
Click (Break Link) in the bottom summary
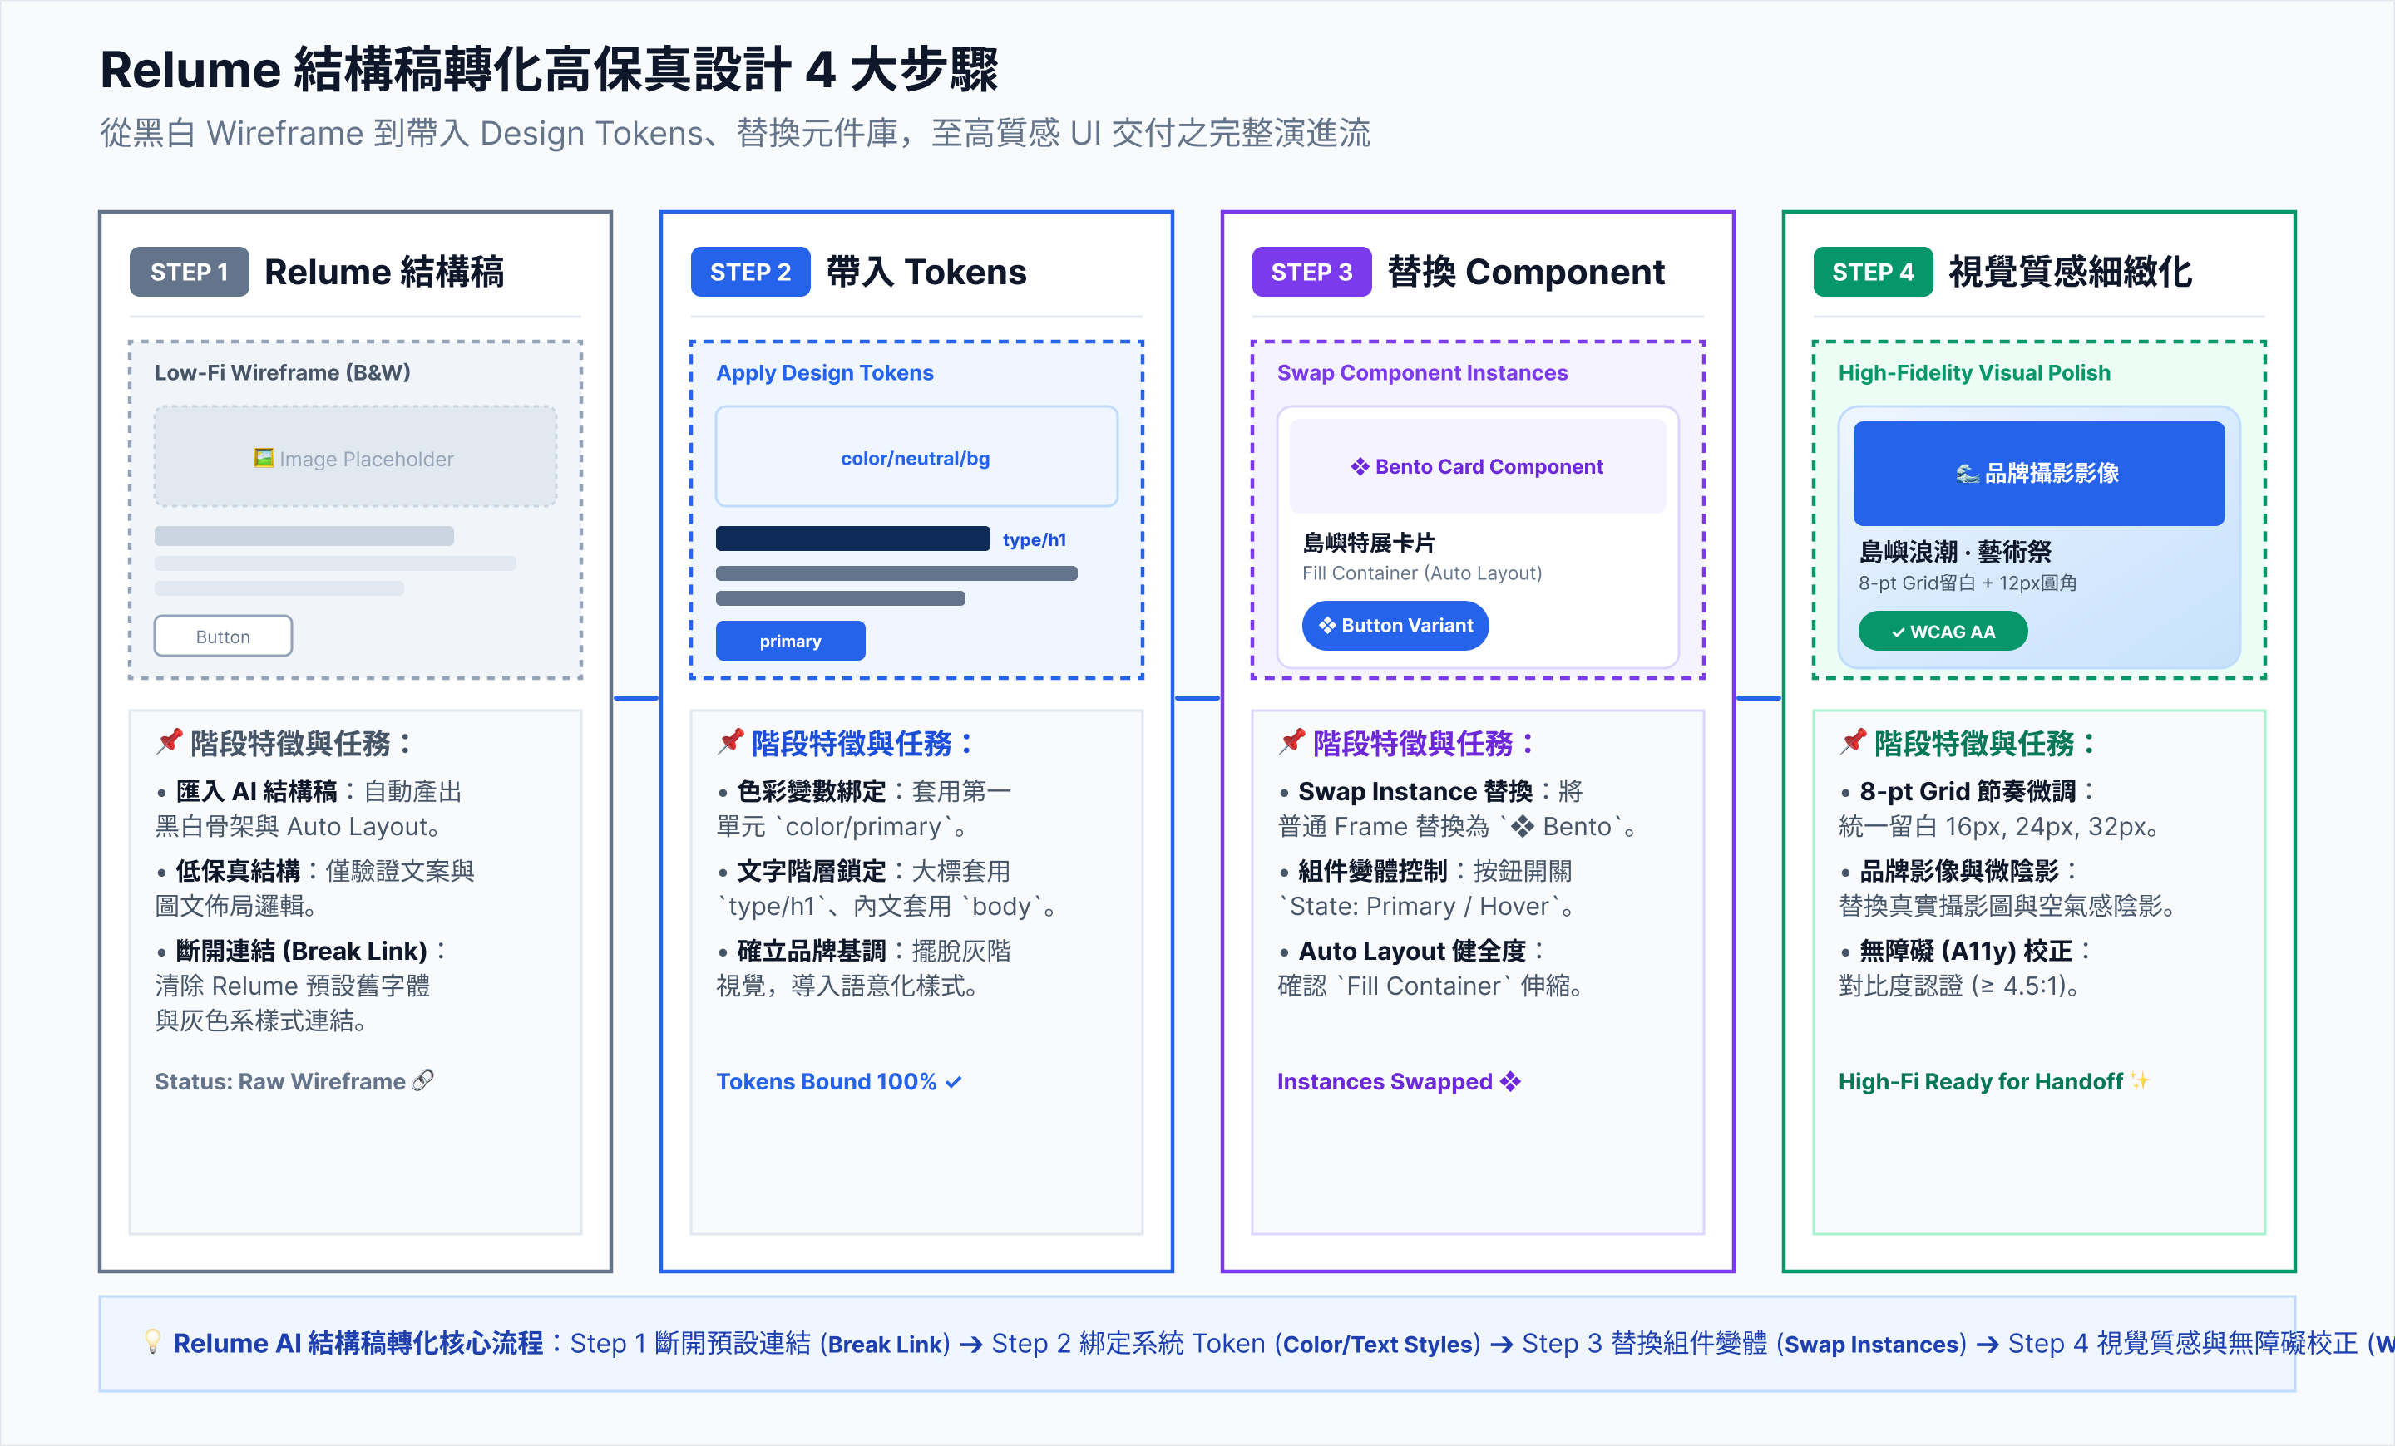coord(886,1344)
